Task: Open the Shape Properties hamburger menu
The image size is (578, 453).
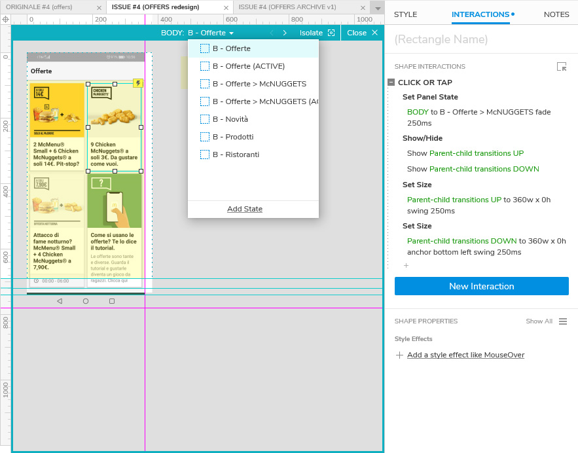Action: [563, 321]
